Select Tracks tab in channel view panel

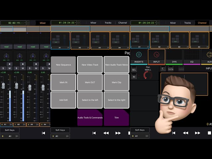187,23
